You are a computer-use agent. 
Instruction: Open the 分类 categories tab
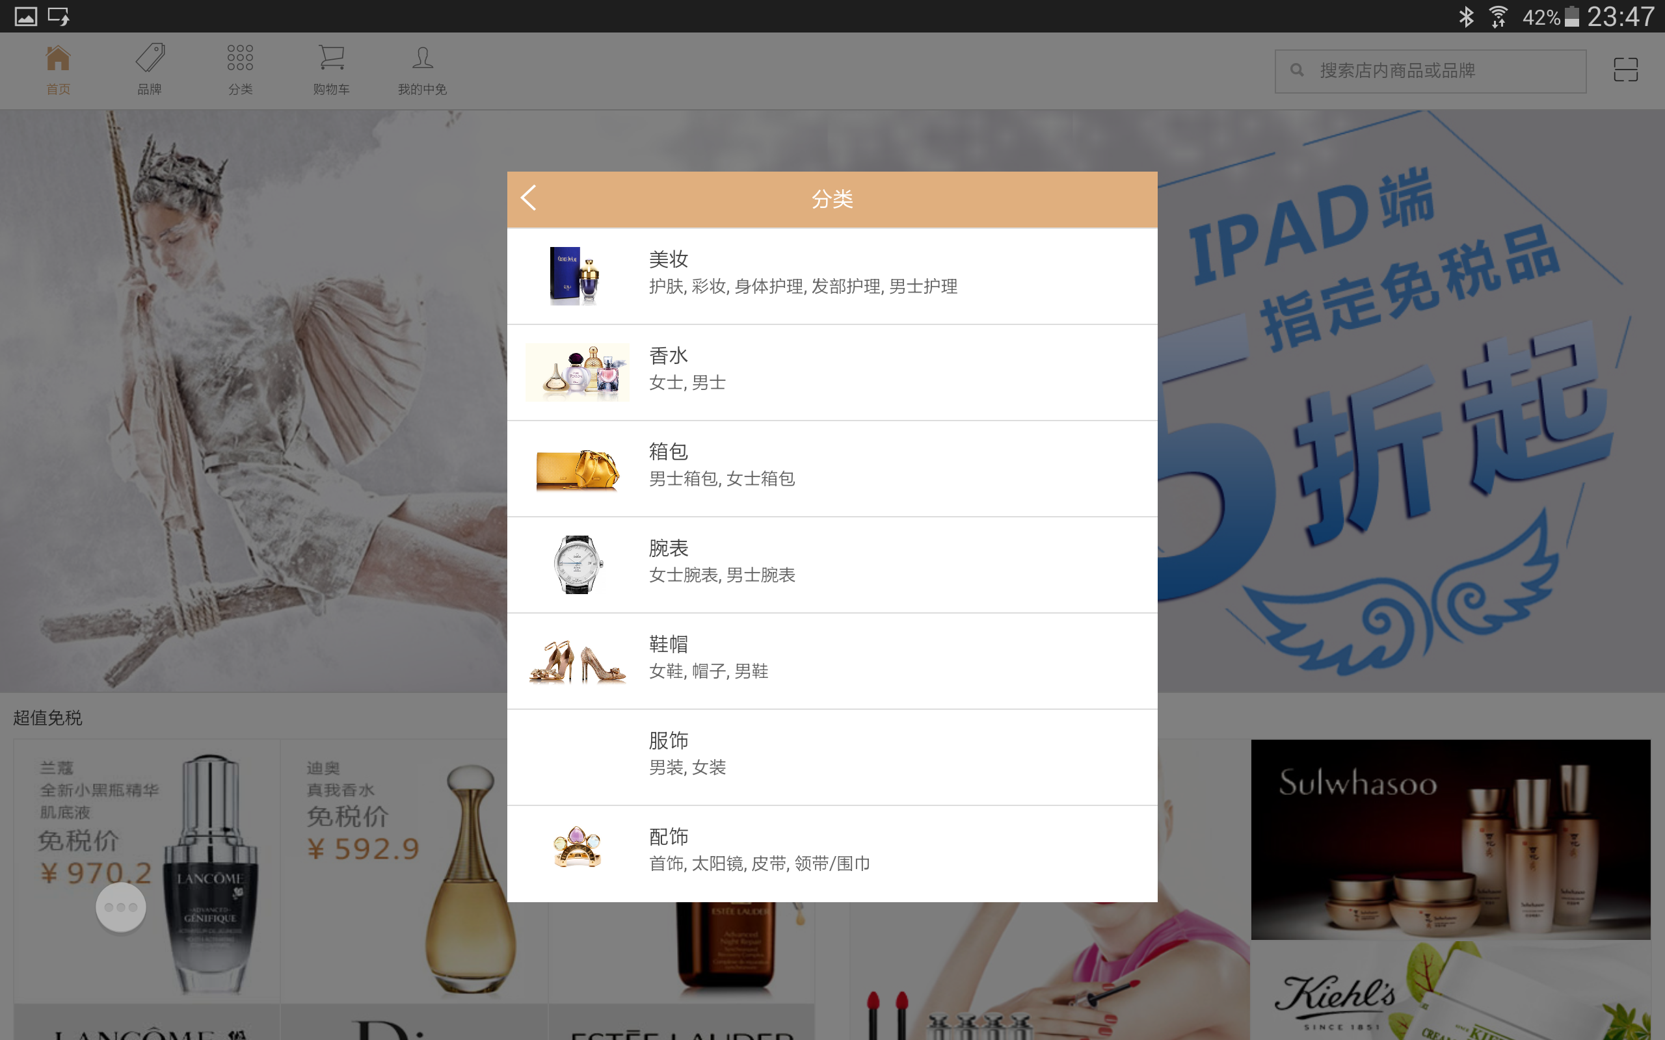pos(240,70)
